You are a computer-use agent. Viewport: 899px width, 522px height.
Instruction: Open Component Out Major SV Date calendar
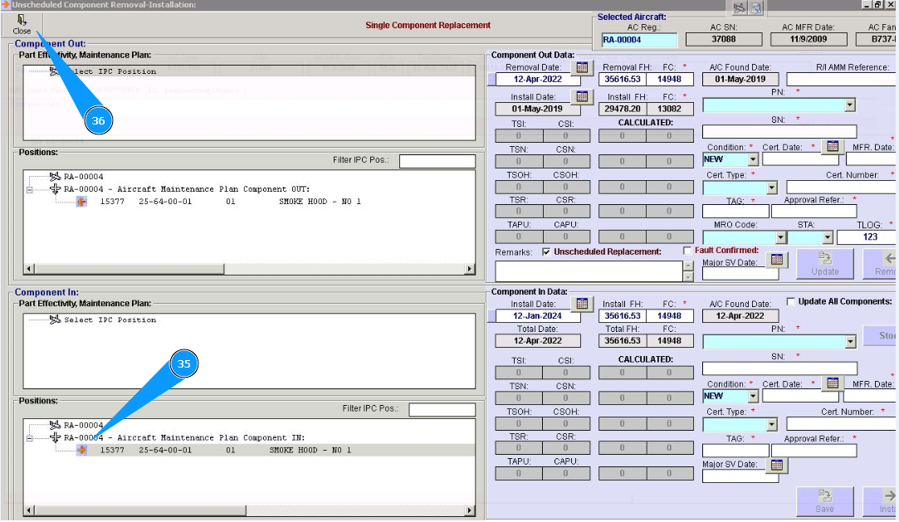click(x=776, y=260)
